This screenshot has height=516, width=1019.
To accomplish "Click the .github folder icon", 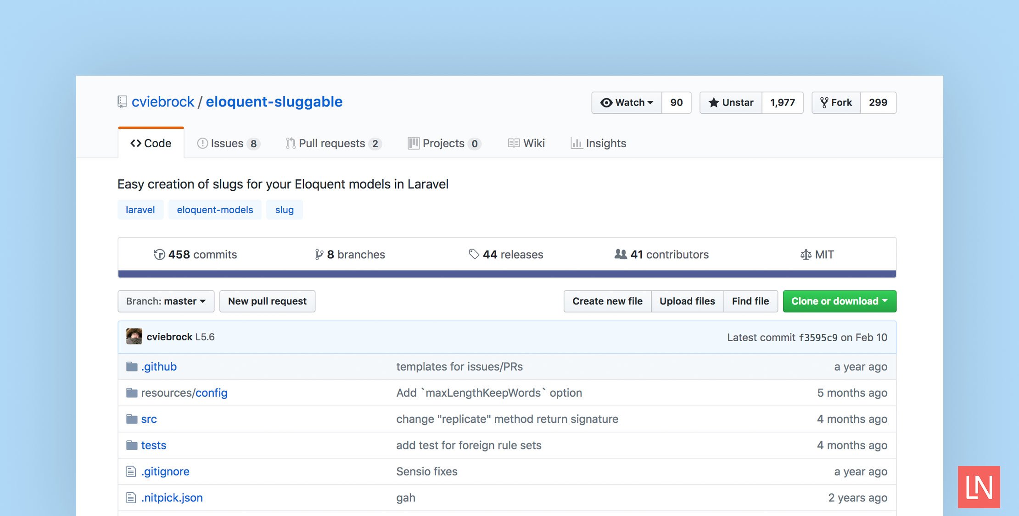I will point(132,366).
